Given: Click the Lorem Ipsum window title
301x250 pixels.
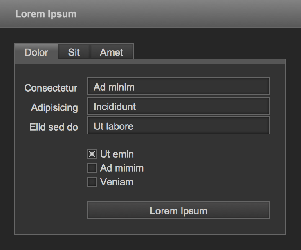Looking at the screenshot, I should point(46,14).
